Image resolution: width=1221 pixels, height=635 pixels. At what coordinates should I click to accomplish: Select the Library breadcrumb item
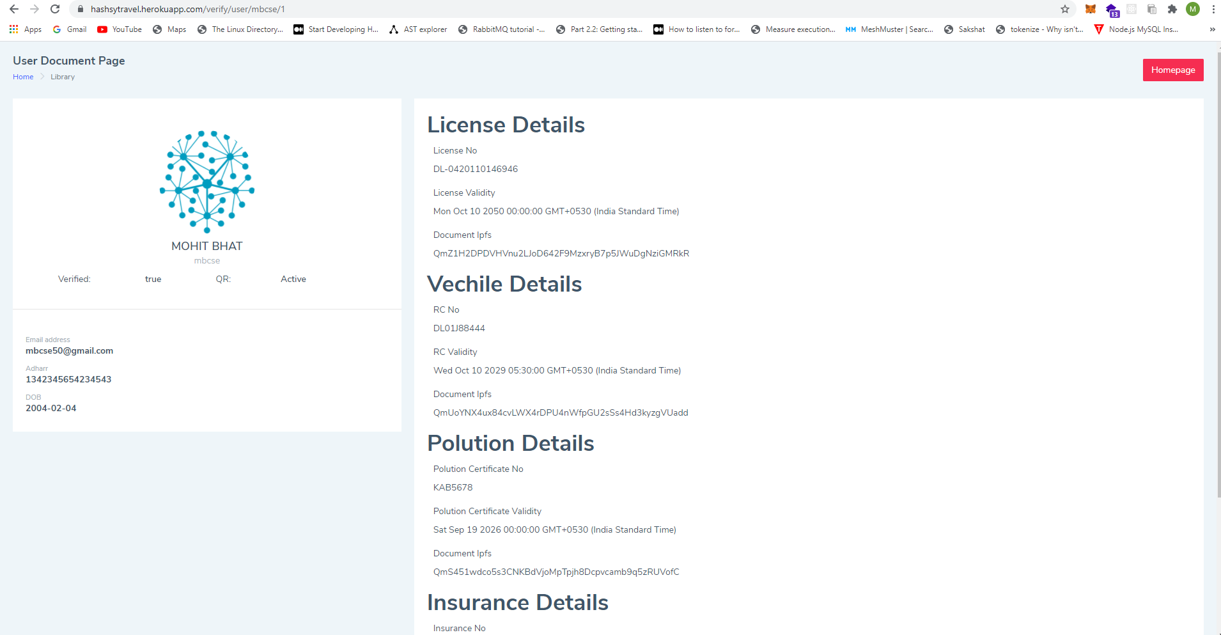(x=63, y=77)
